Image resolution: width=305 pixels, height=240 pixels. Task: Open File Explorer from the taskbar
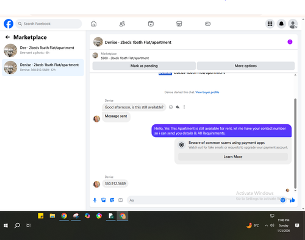pyautogui.click(x=52, y=216)
